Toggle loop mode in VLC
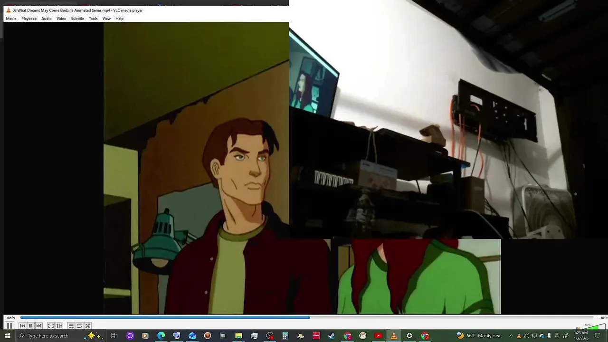This screenshot has width=608, height=342. tap(79, 326)
